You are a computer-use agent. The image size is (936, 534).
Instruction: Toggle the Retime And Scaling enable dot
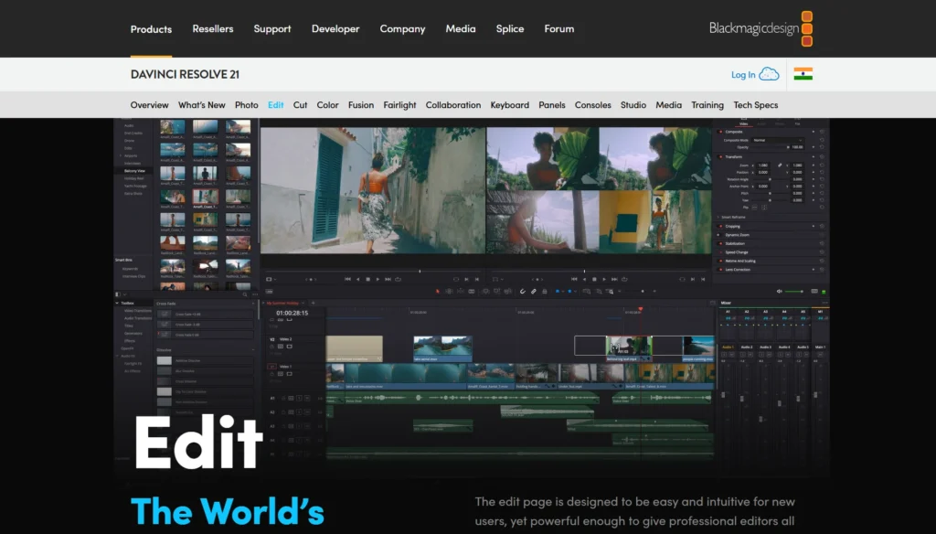(720, 261)
